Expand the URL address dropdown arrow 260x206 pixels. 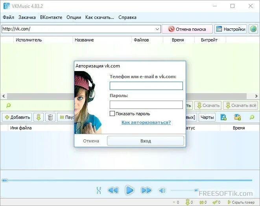[157, 29]
